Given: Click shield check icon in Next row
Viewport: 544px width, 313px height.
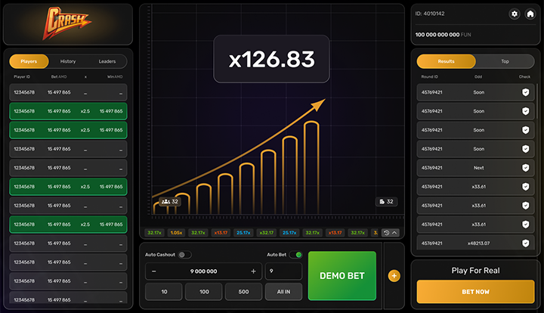Looking at the screenshot, I should (525, 167).
